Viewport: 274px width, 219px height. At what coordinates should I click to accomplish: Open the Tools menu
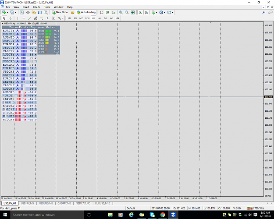[x=47, y=7]
